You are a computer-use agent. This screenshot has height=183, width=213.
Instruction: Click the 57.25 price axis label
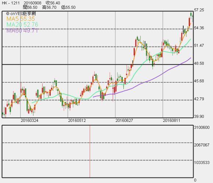(199, 10)
